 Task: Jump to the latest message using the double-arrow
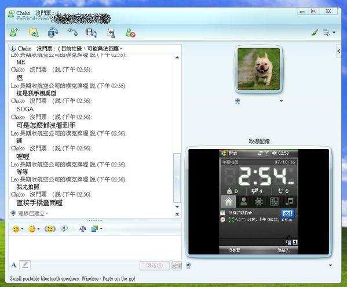177,214
